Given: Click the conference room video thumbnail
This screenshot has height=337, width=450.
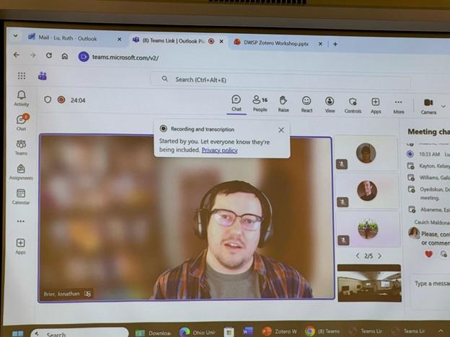Looking at the screenshot, I should click(369, 283).
